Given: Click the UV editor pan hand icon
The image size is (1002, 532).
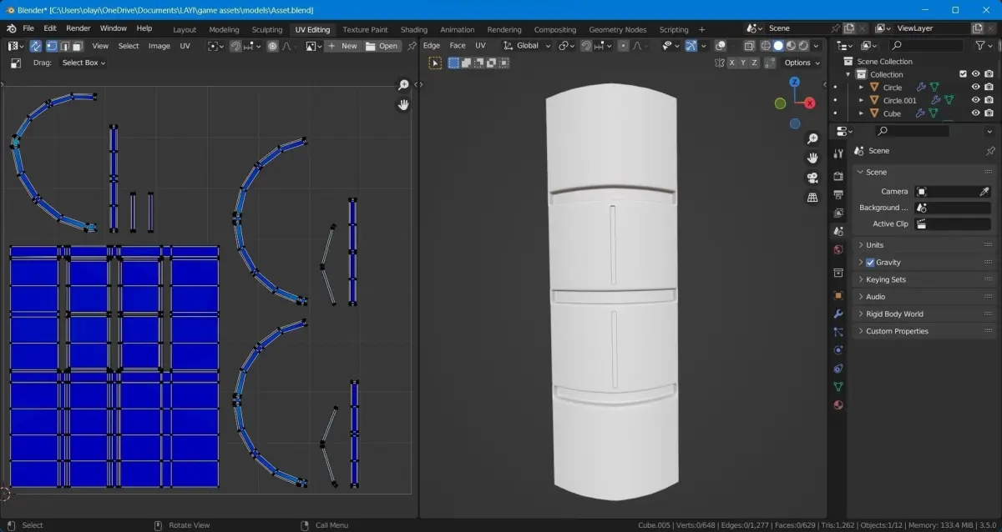Looking at the screenshot, I should point(403,105).
